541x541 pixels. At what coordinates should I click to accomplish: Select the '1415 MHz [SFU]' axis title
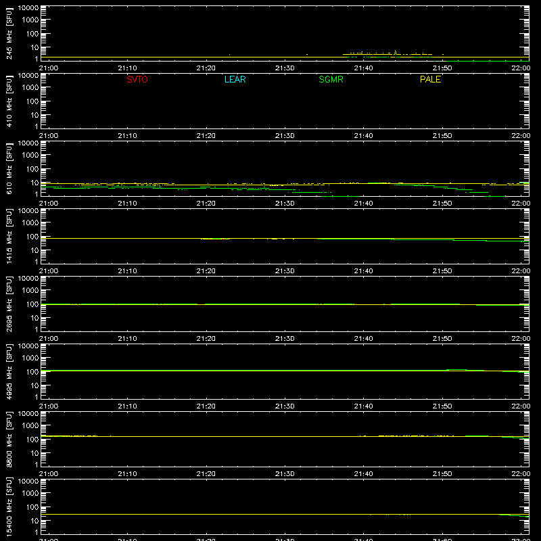point(9,237)
